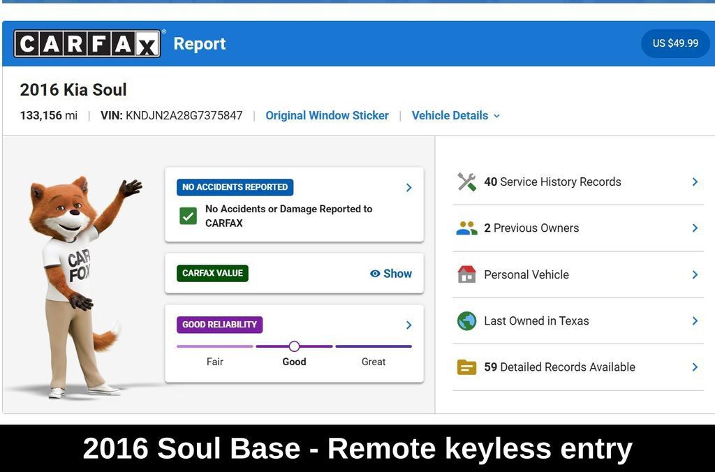This screenshot has width=715, height=472.
Task: Expand the Previous Owners chevron
Action: (695, 228)
